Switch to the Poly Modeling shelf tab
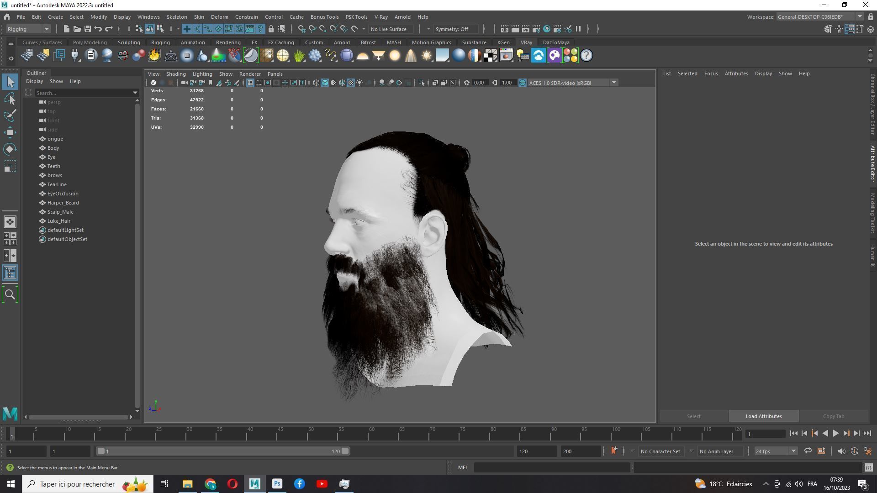Screen dimensions: 877x493 [90, 42]
